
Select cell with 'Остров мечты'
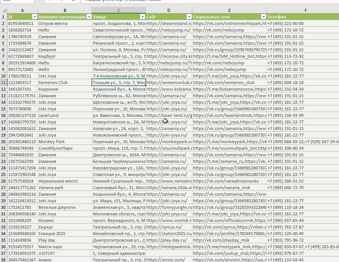pyautogui.click(x=65, y=23)
